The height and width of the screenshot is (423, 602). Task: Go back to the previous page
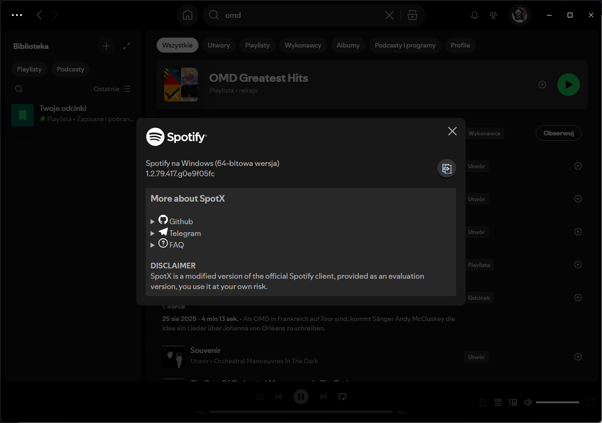39,15
